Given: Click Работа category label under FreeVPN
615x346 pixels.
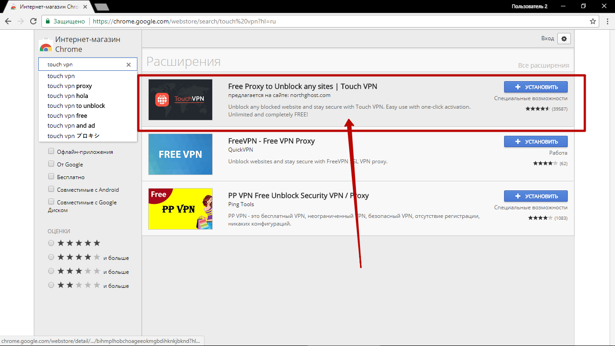Looking at the screenshot, I should coord(558,153).
